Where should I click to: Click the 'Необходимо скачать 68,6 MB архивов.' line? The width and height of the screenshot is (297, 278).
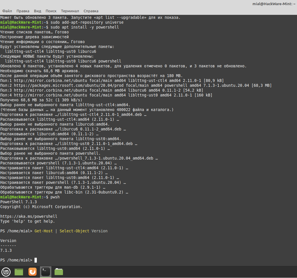point(40,71)
